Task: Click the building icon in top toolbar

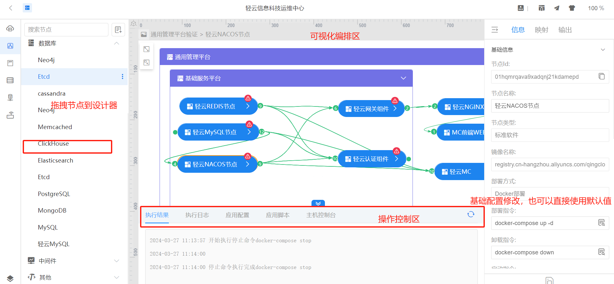Action: pos(521,8)
